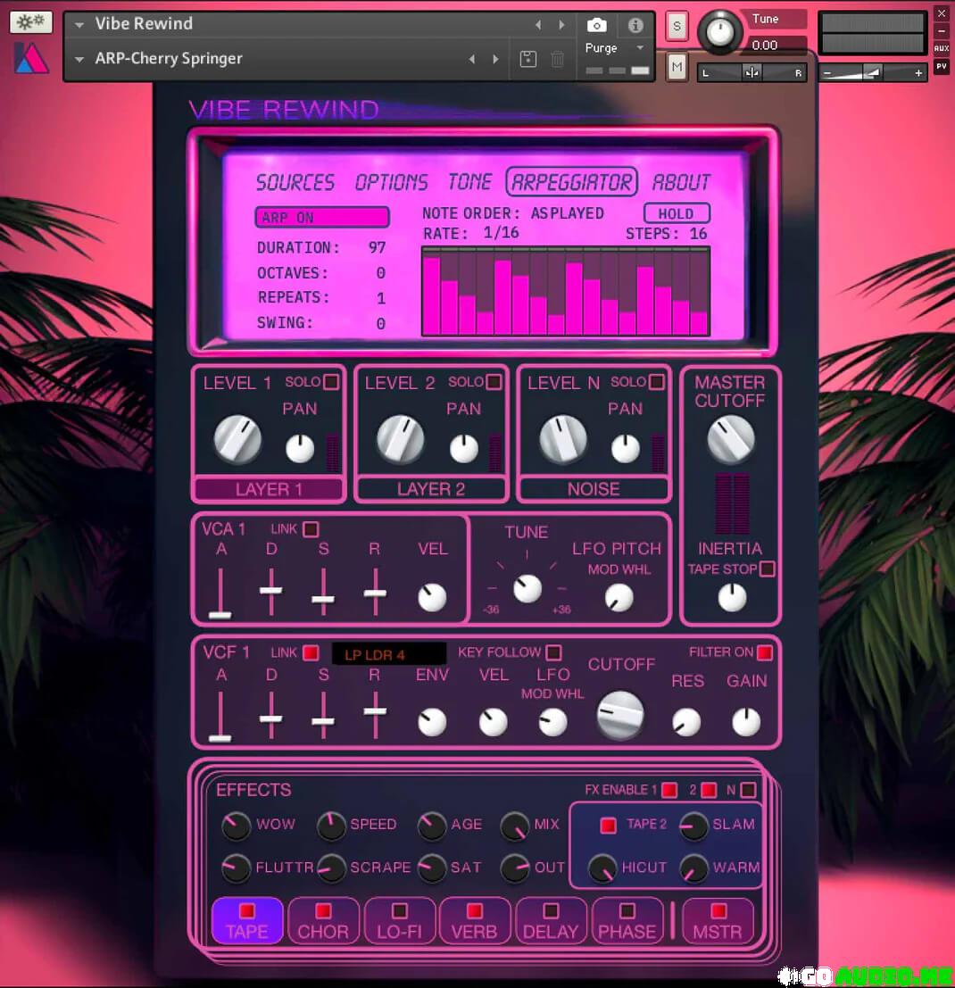Screen dimensions: 955x988
Task: Toggle the ARP ON button
Action: (x=322, y=218)
